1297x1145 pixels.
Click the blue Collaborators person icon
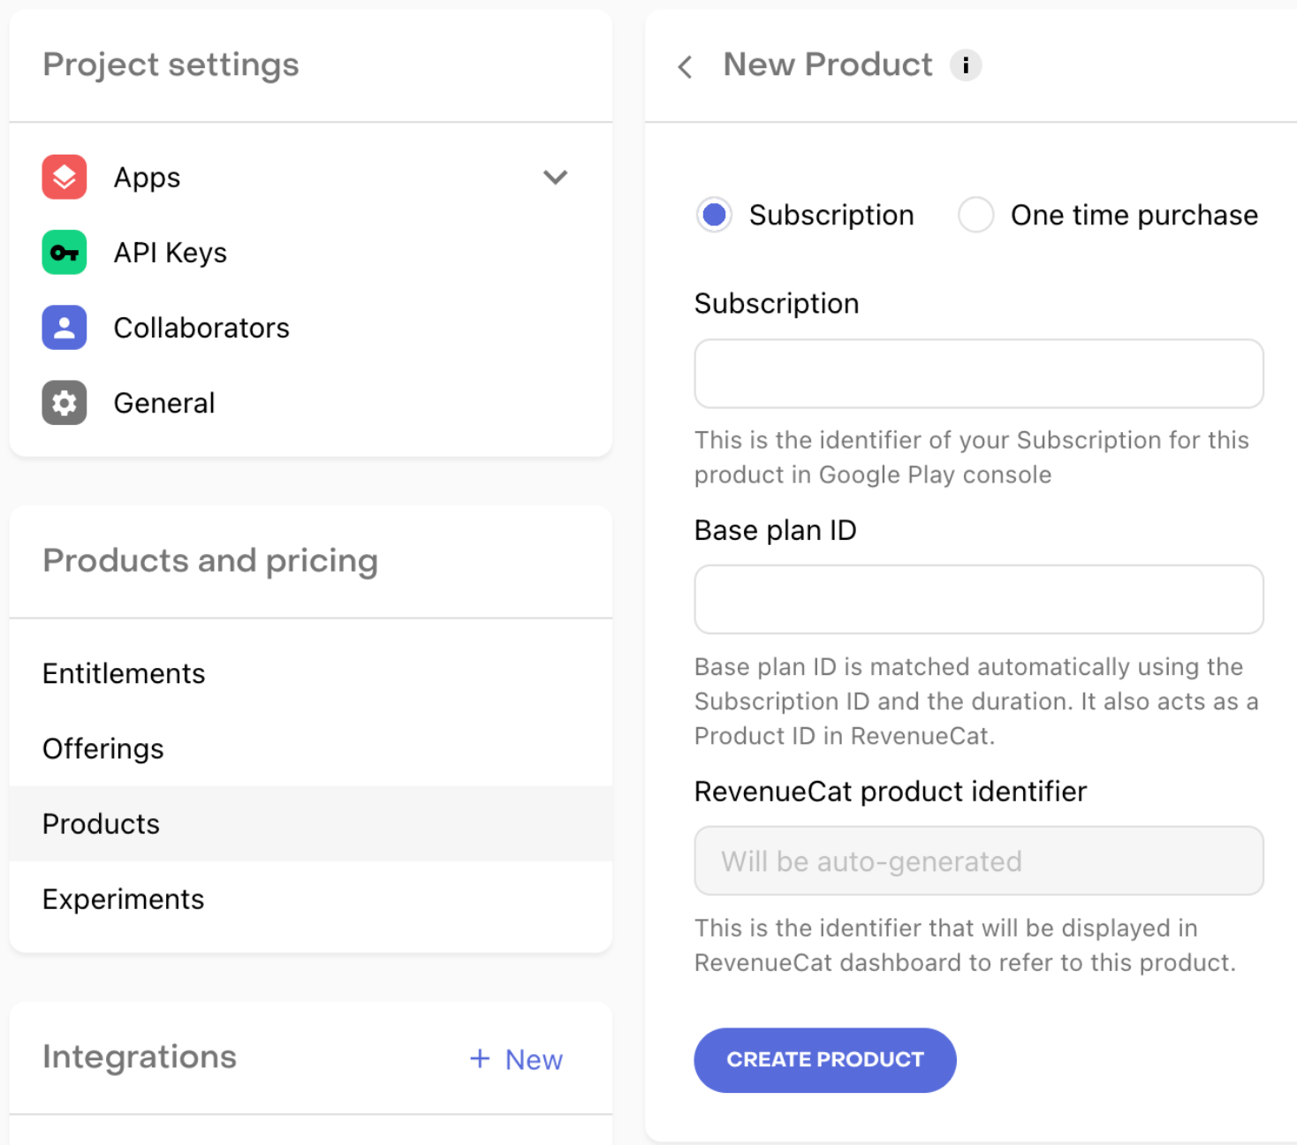coord(64,328)
